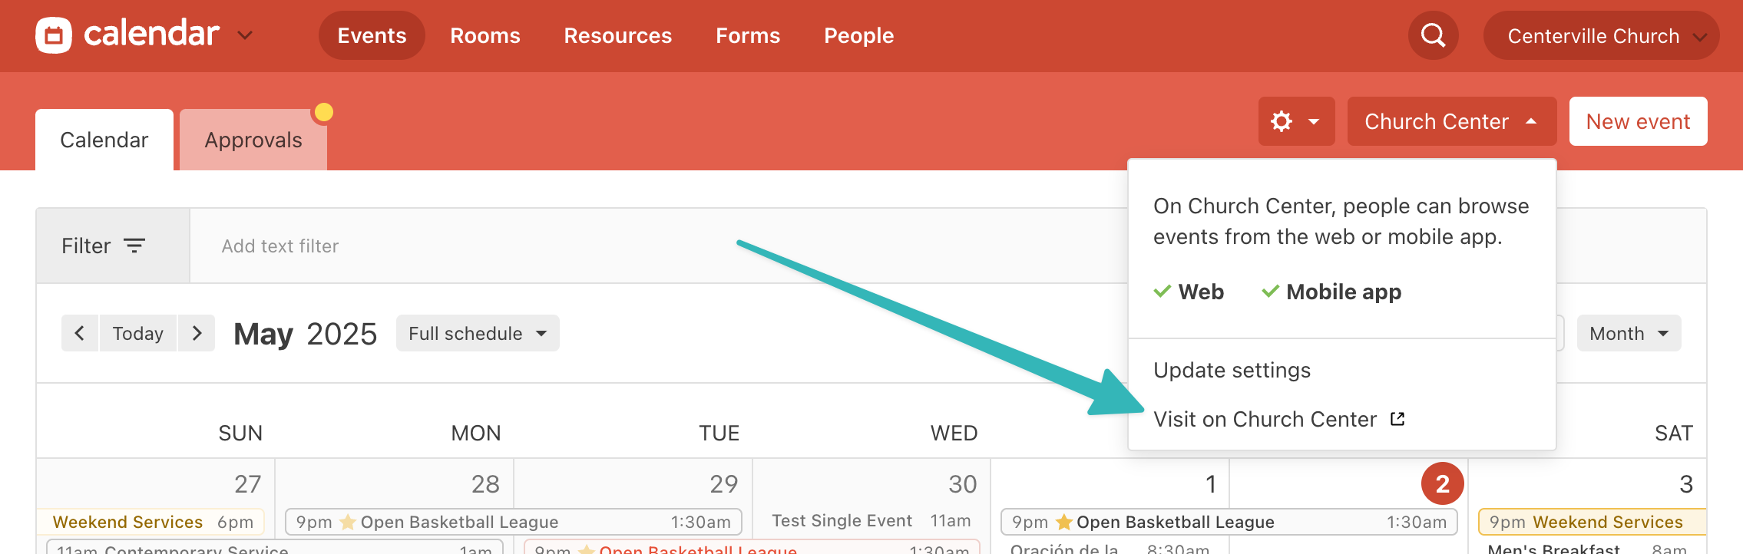
Task: Expand the calendar app switcher chevron
Action: coord(245,35)
